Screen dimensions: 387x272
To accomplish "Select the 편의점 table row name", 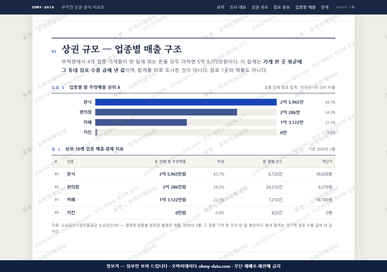I will click(x=73, y=187).
